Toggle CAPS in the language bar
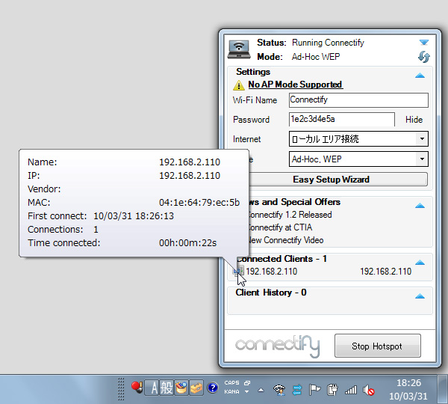The height and width of the screenshot is (404, 448). point(231,383)
